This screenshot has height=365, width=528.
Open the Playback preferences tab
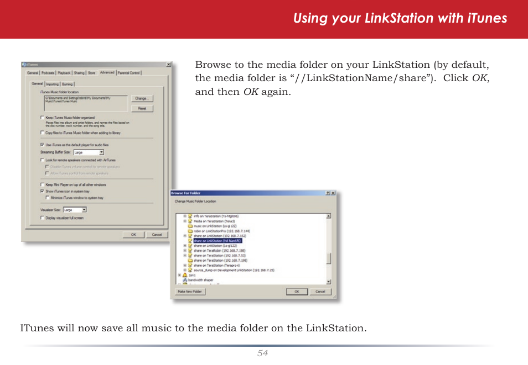(x=64, y=73)
